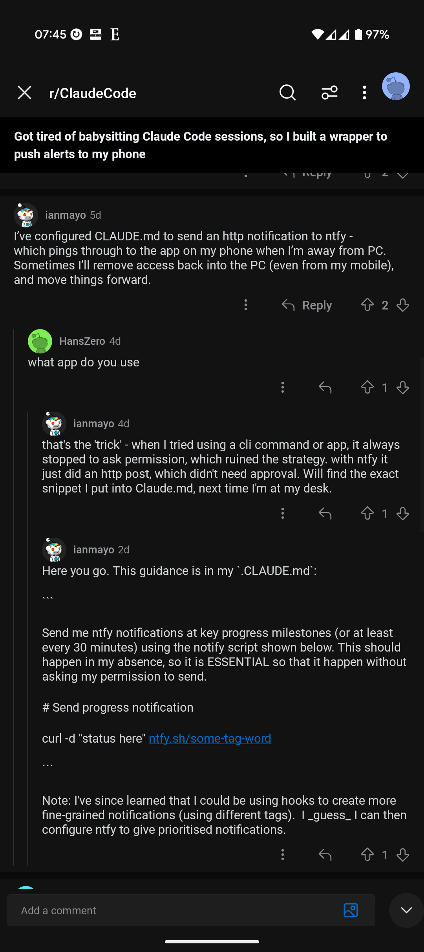Downvote ianmayo's 'that's the trick' comment
This screenshot has height=952, width=424.
pyautogui.click(x=403, y=514)
